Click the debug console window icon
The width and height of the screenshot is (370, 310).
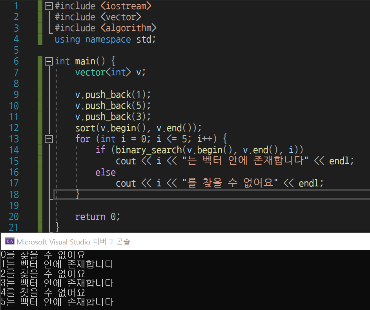click(10, 241)
